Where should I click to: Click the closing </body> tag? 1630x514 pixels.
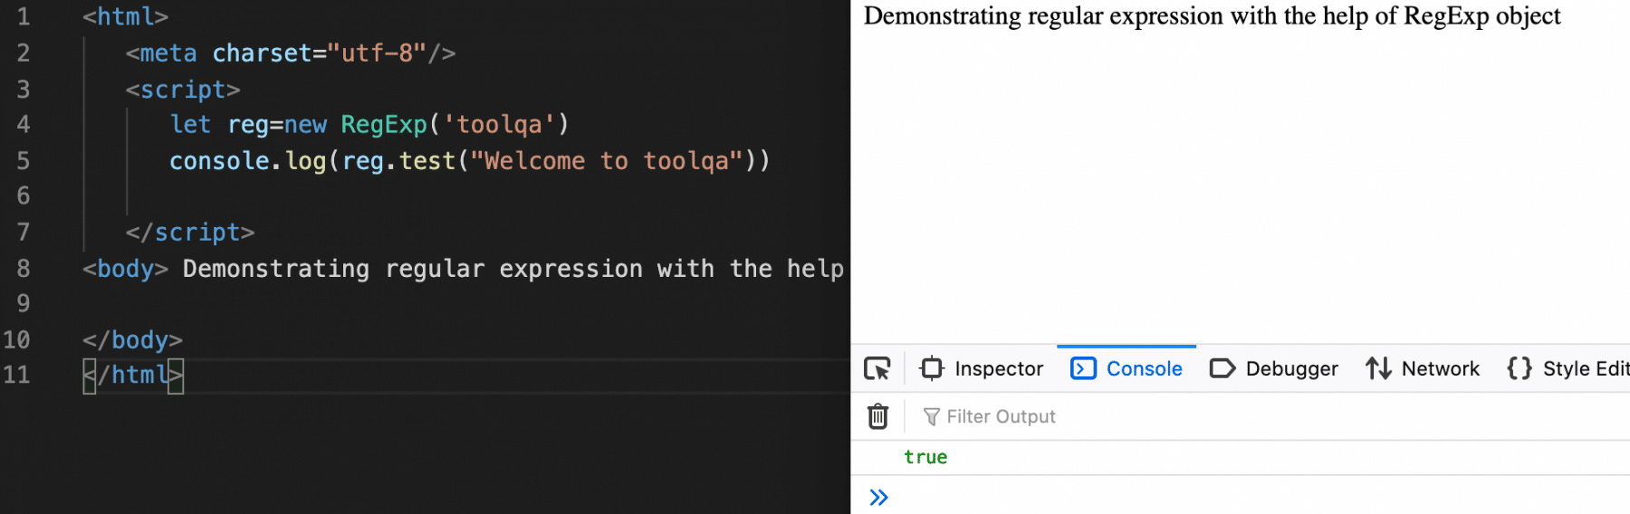coord(133,340)
